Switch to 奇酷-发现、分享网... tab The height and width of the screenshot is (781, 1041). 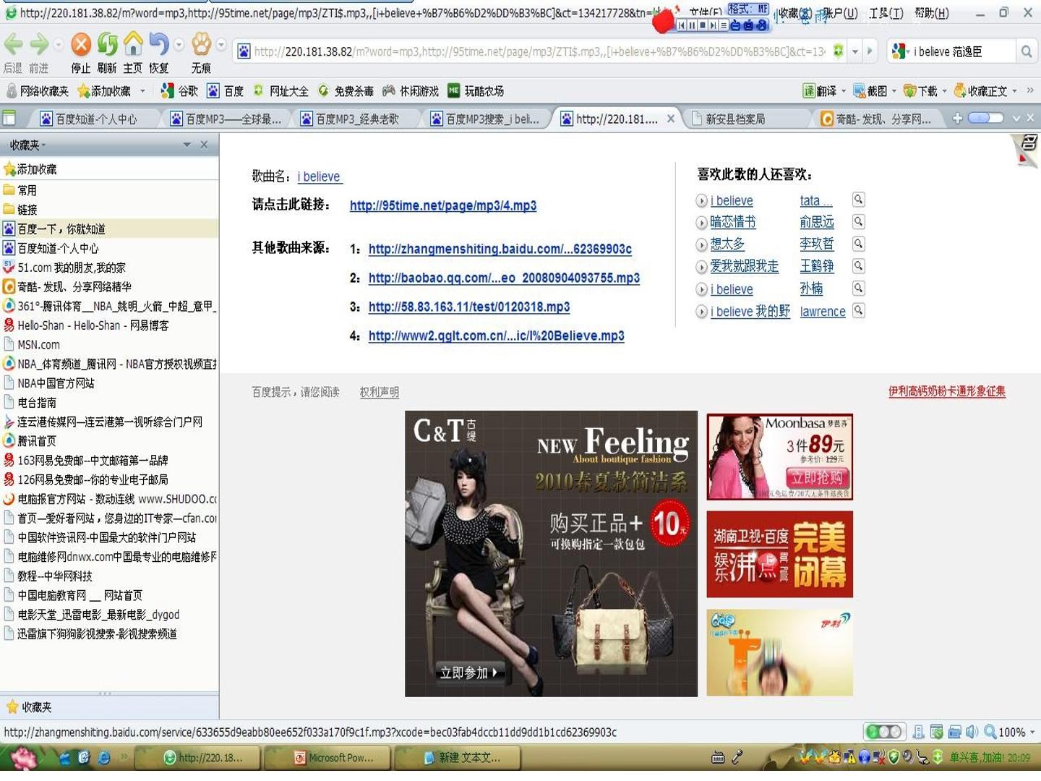876,119
